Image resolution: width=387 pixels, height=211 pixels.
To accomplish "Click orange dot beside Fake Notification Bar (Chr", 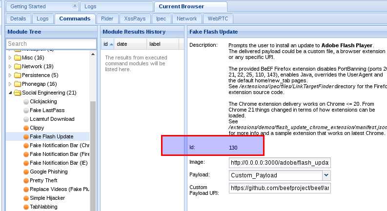I will coord(26,146).
